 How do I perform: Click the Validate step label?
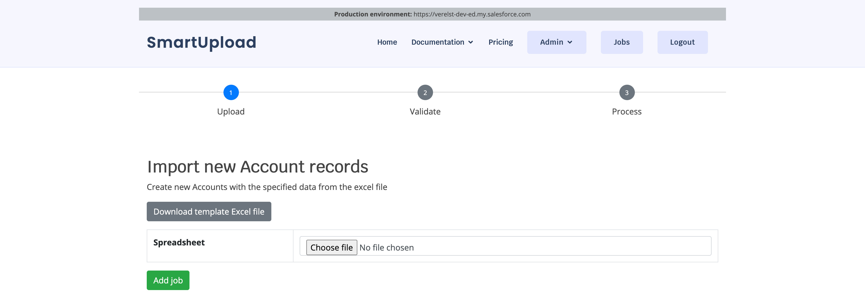click(425, 111)
